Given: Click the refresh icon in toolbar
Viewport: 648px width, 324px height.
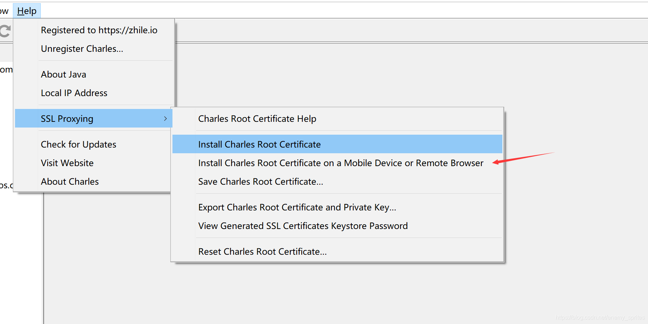Looking at the screenshot, I should click(5, 31).
